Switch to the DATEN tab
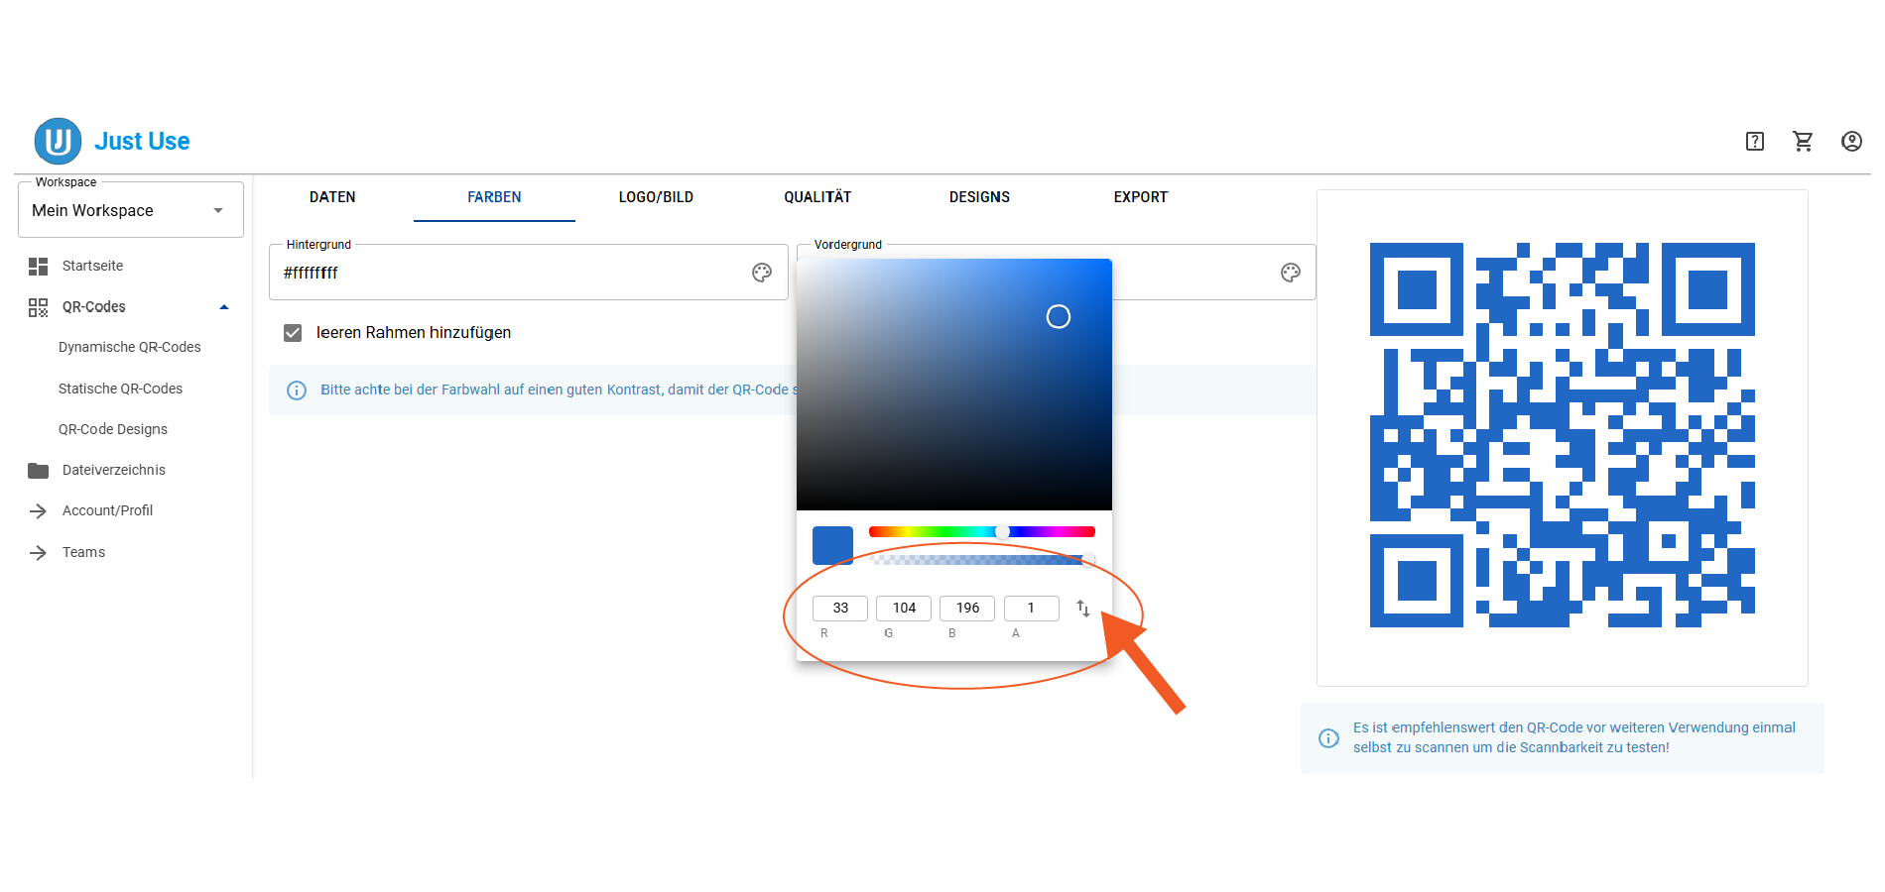This screenshot has width=1885, height=892. (x=332, y=197)
